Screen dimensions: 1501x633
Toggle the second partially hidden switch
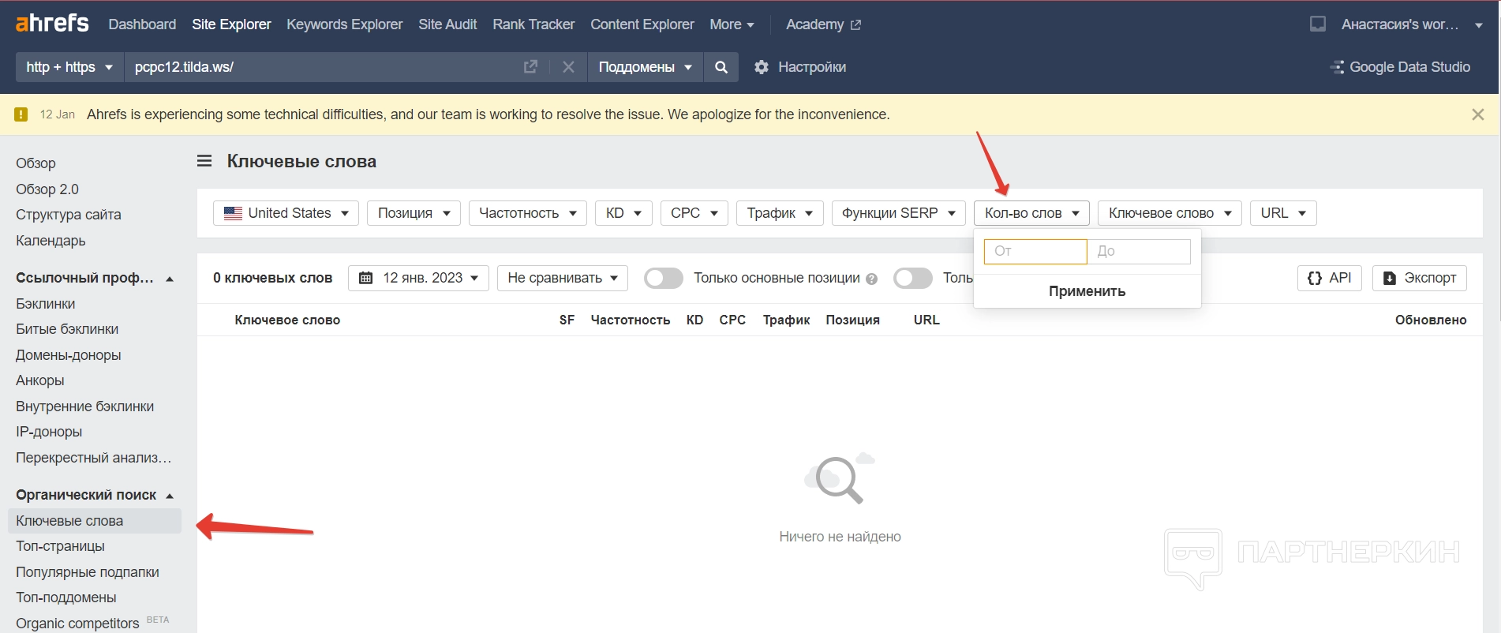click(913, 278)
